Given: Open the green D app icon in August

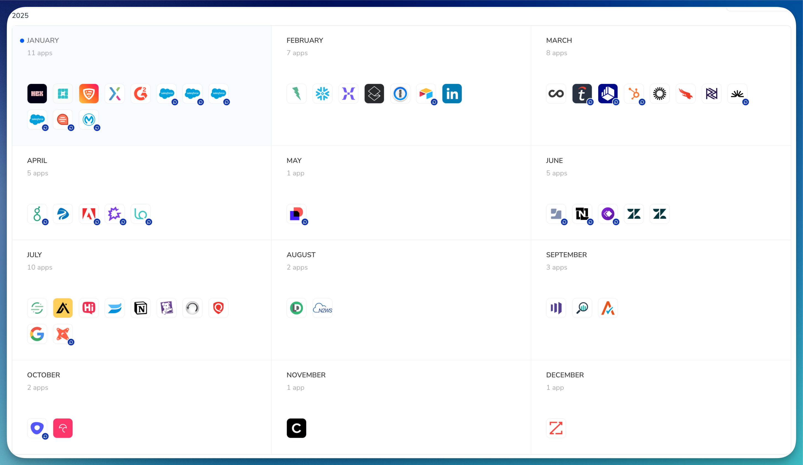Looking at the screenshot, I should click(296, 308).
